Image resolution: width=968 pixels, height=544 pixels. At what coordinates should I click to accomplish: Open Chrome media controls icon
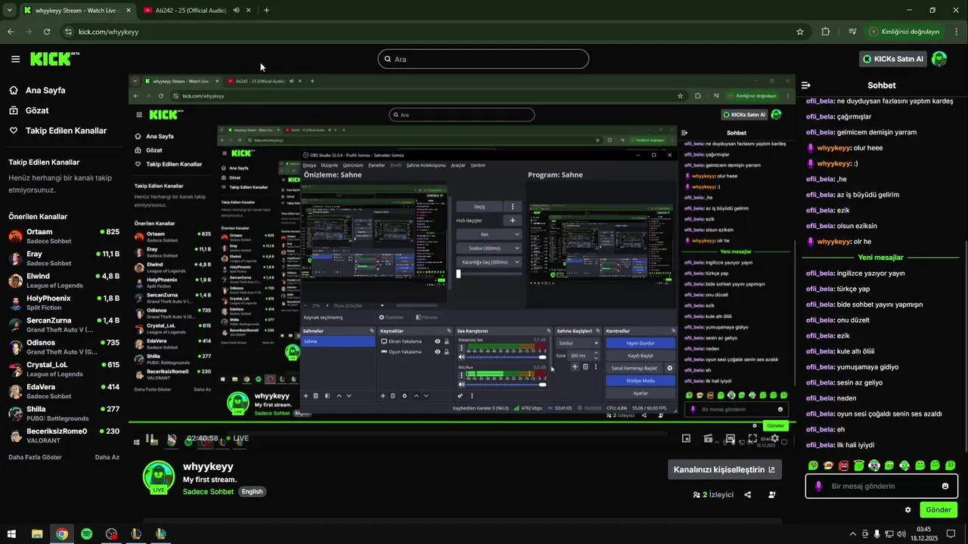852,32
